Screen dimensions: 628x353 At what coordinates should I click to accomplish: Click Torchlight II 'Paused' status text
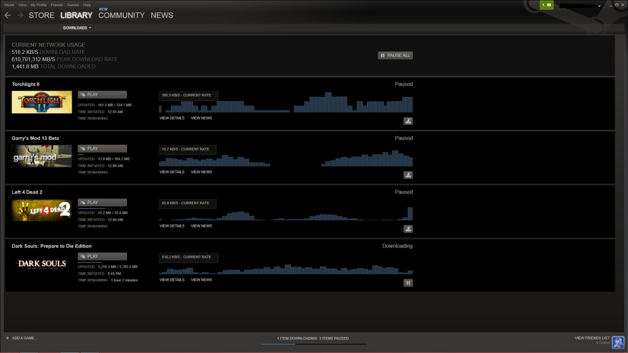coord(404,84)
